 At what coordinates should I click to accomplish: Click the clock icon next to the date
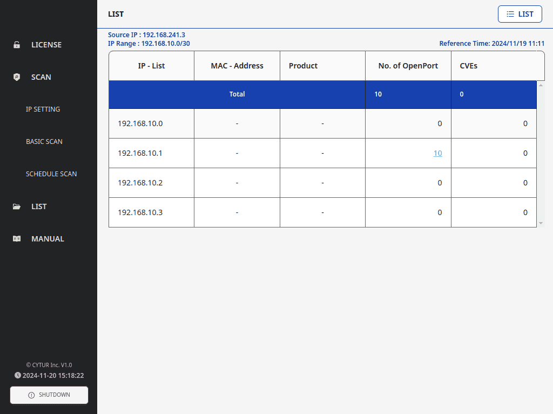(18, 375)
